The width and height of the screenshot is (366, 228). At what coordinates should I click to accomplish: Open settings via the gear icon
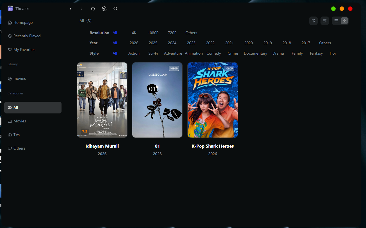[x=104, y=9]
